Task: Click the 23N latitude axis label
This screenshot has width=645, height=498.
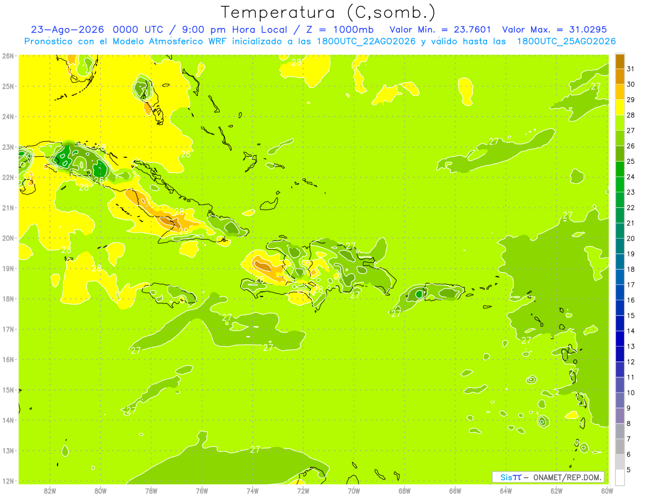Action: pyautogui.click(x=8, y=147)
